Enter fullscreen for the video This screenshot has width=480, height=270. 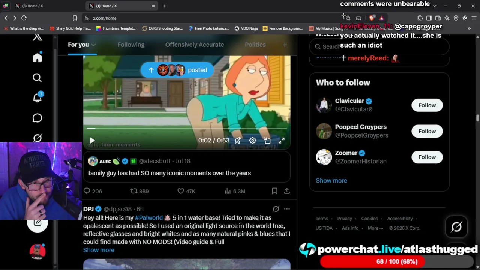(282, 141)
